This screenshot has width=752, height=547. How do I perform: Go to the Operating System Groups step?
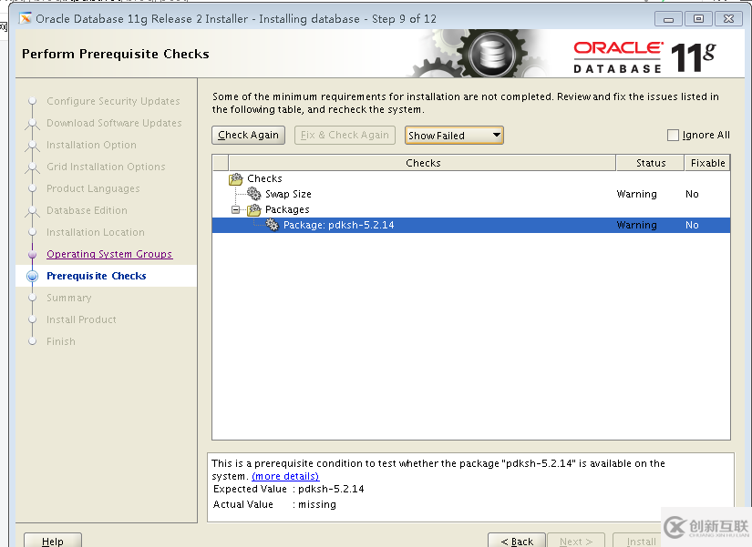109,254
